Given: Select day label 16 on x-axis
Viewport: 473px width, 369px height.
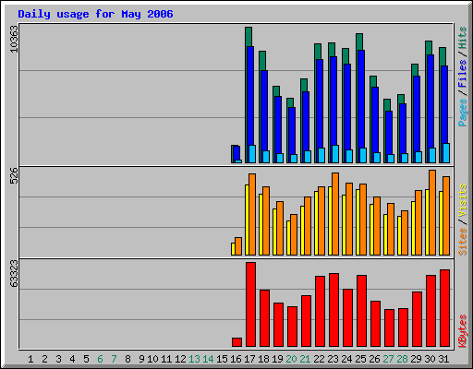Looking at the screenshot, I should [x=236, y=359].
